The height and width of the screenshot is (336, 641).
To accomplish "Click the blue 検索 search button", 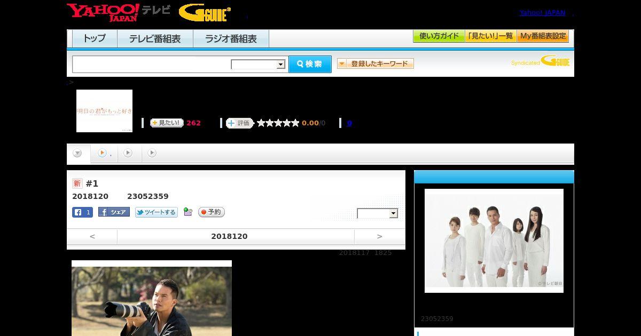I will click(310, 64).
